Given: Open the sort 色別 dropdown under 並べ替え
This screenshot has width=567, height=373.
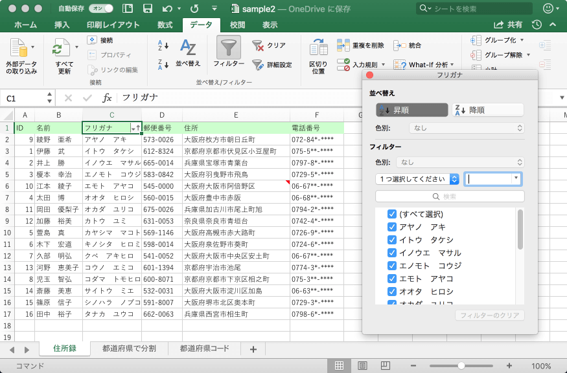Looking at the screenshot, I should point(467,128).
